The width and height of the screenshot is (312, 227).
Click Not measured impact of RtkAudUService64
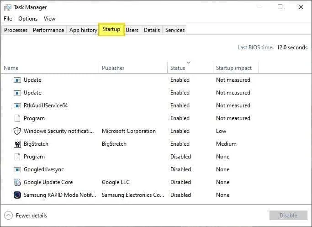pos(233,106)
